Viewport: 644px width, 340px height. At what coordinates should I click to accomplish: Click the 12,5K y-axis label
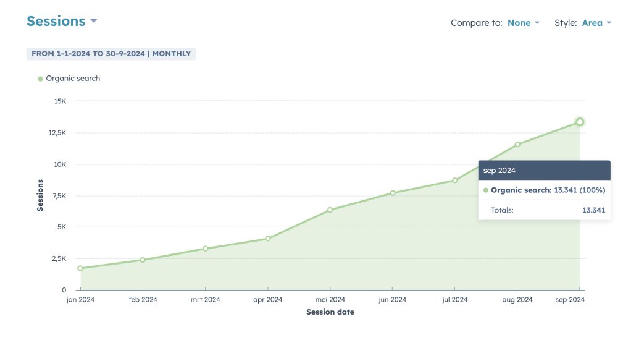(57, 133)
